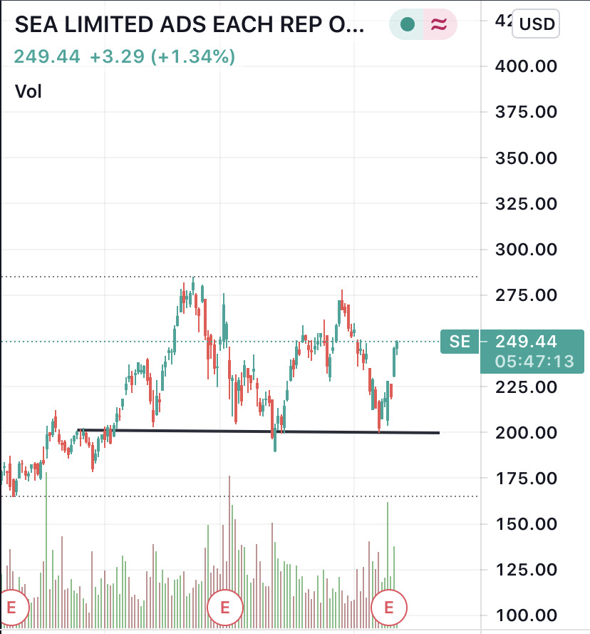Click the 175.00 price axis label
Viewport: 590px width, 634px height.
click(526, 479)
